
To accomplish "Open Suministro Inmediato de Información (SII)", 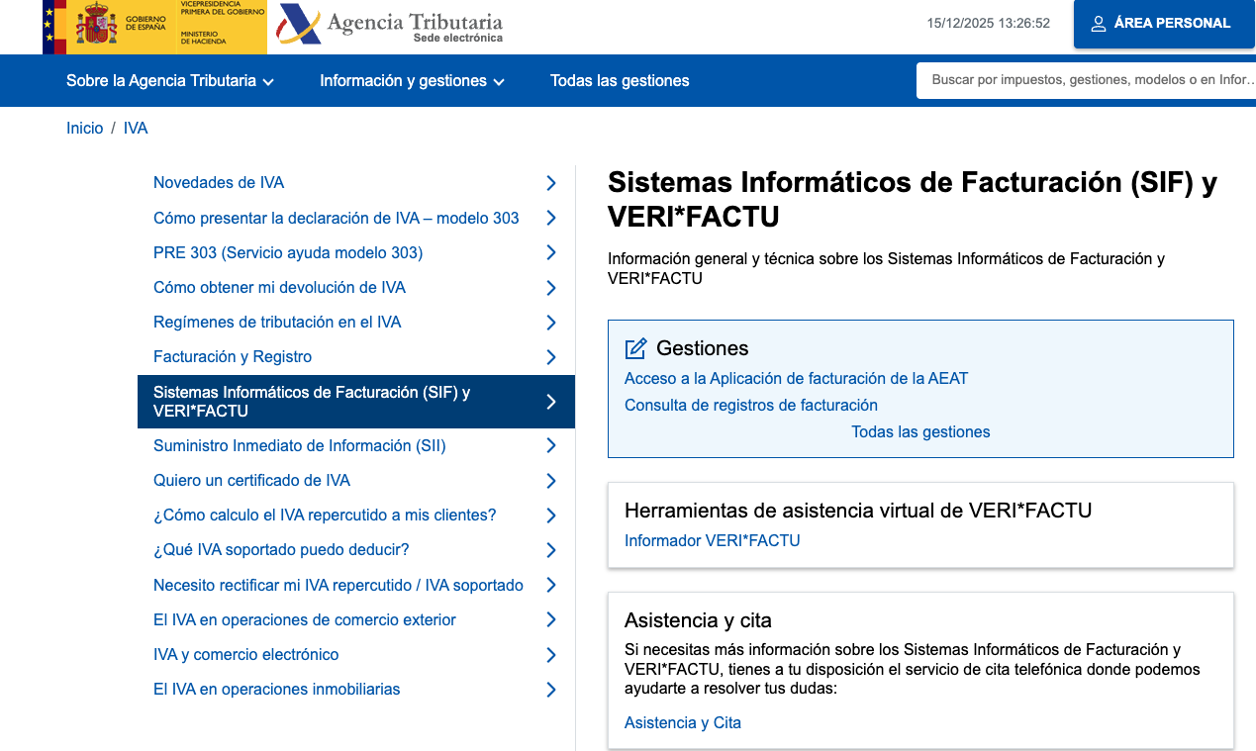I will point(300,445).
